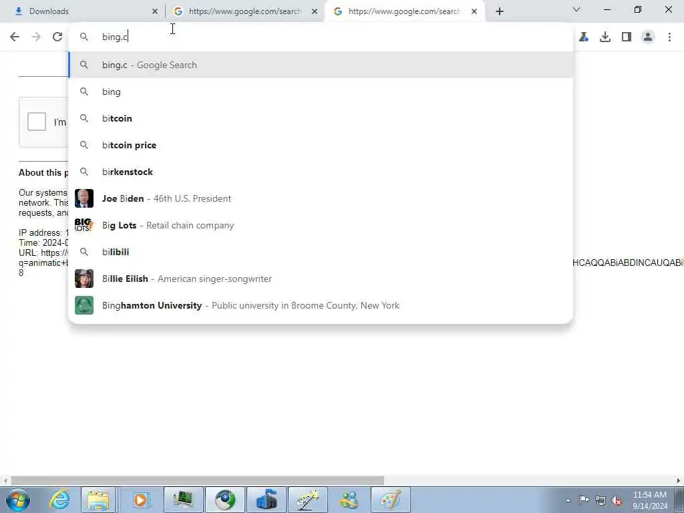This screenshot has height=513, width=684.
Task: Select the Big Lots suggestion
Action: coord(321,225)
